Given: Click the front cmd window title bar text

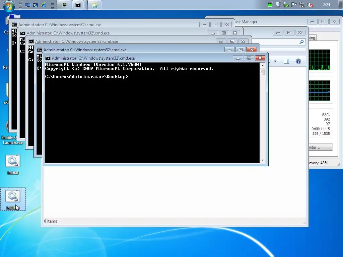Looking at the screenshot, I should pos(93,58).
